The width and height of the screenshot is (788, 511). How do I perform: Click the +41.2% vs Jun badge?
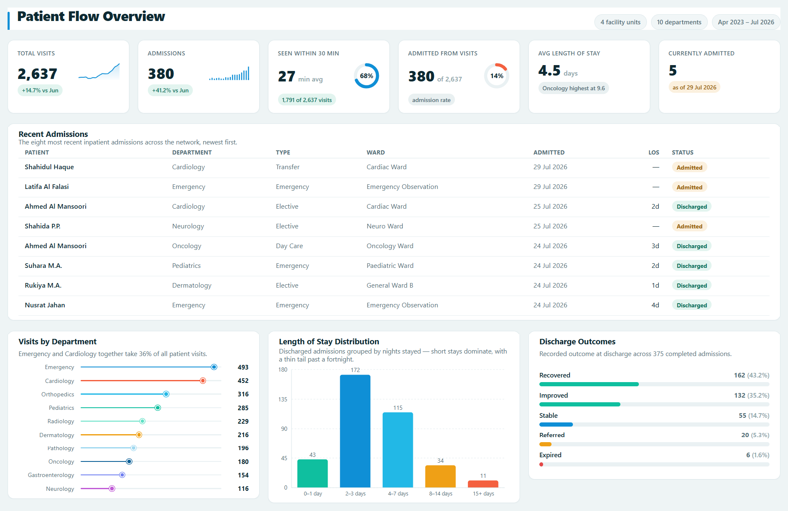[x=170, y=90]
